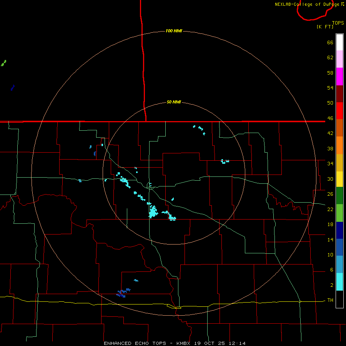This screenshot has height=346, width=346.
Task: Click the blue swatch between 10 and 14
Action: [x=339, y=247]
